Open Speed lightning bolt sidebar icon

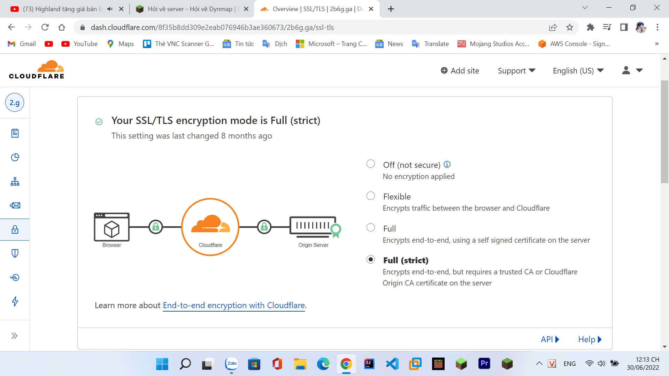15,301
